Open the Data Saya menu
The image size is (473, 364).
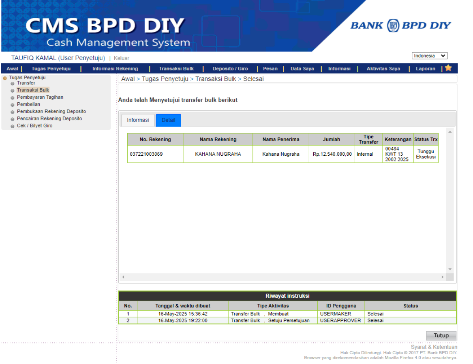(x=302, y=69)
